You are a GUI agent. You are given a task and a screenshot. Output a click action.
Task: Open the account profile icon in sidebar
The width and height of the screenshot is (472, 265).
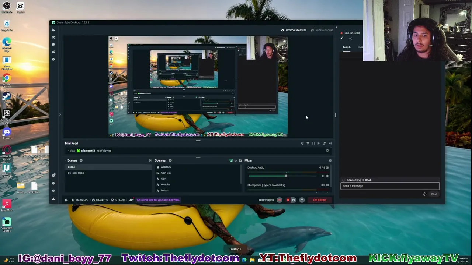(53, 199)
